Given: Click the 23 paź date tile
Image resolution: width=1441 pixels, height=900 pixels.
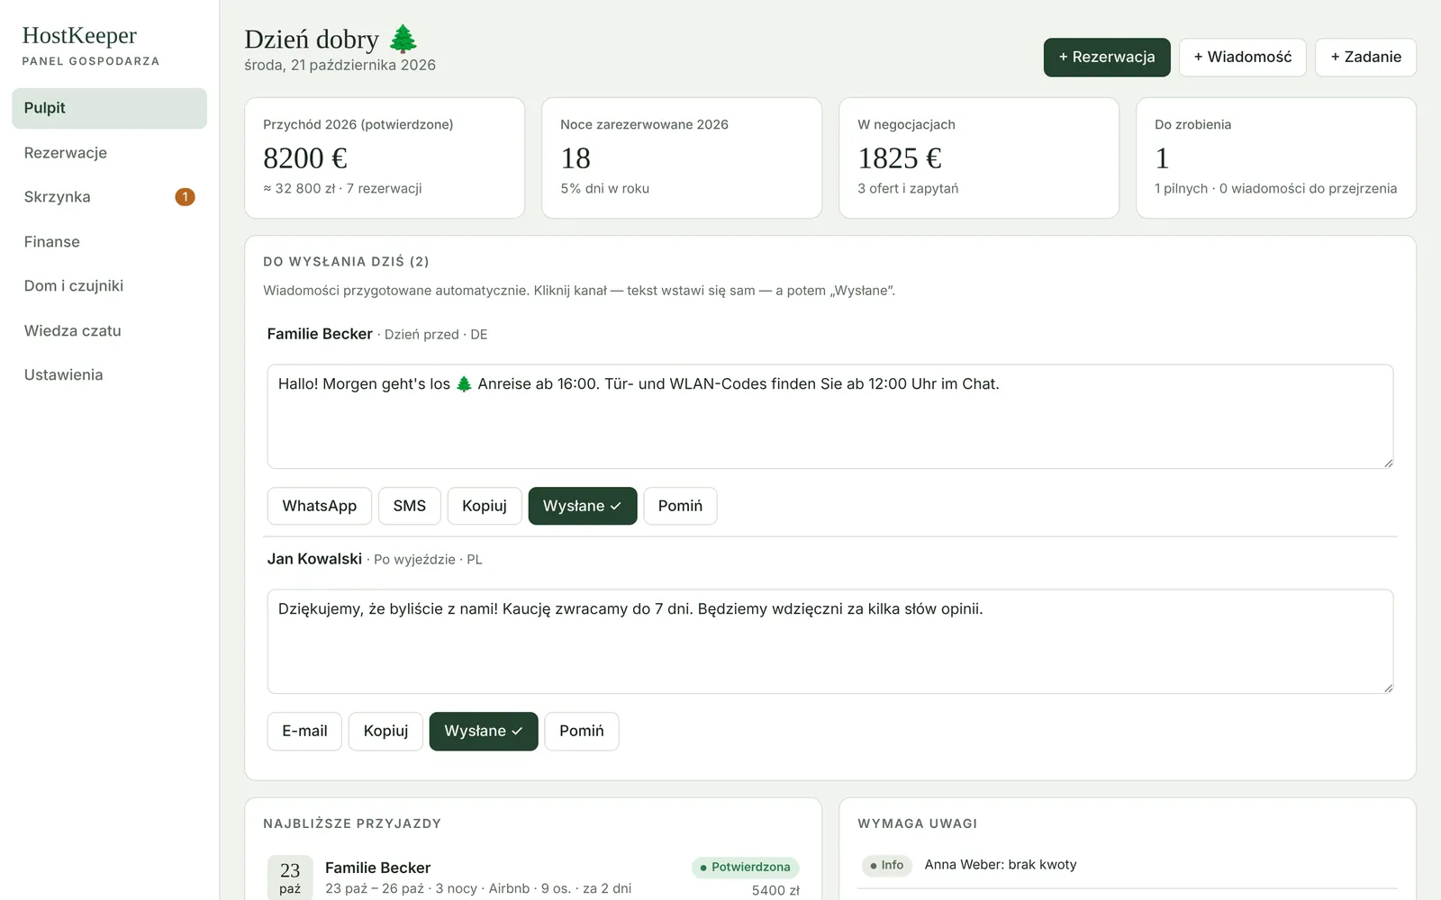Looking at the screenshot, I should click(290, 877).
